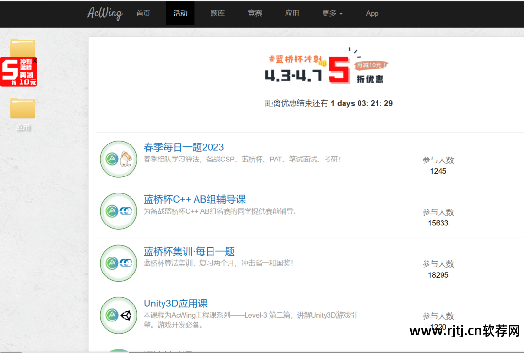This screenshot has height=353, width=524.
Task: Select the 活动 navigation tab
Action: pos(180,14)
